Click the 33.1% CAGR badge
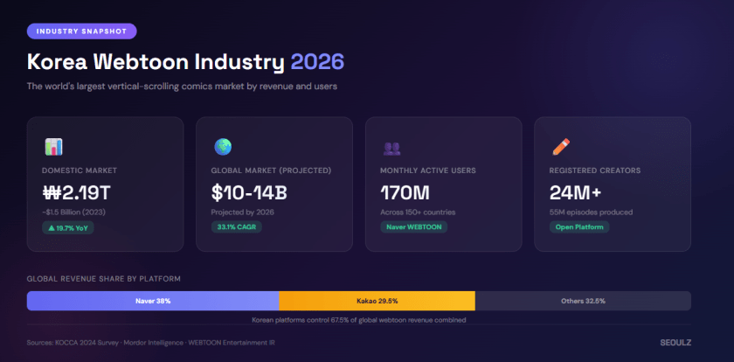The height and width of the screenshot is (362, 734). coord(236,227)
